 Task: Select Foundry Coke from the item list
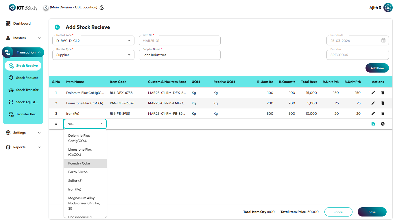(79, 163)
